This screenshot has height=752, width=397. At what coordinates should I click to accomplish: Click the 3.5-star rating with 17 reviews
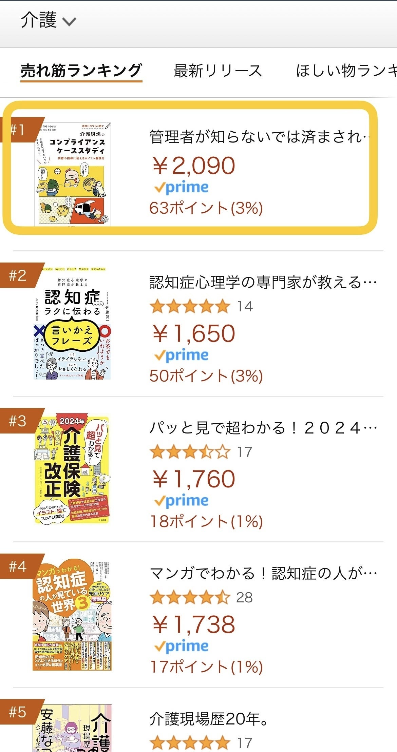point(201,452)
